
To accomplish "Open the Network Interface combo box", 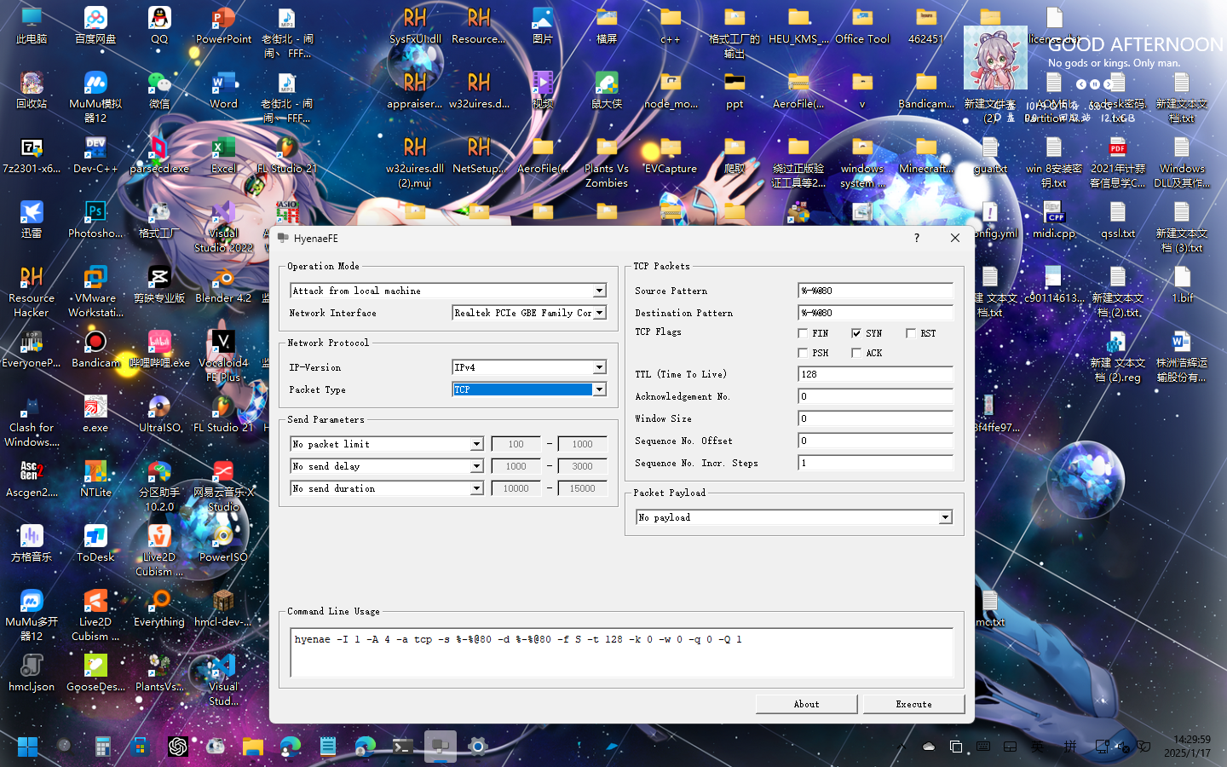I will (599, 313).
